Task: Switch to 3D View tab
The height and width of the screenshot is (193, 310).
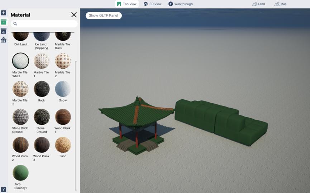Action: [152, 4]
